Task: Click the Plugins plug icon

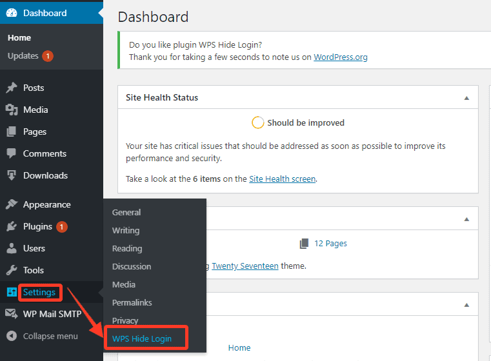Action: pos(12,226)
